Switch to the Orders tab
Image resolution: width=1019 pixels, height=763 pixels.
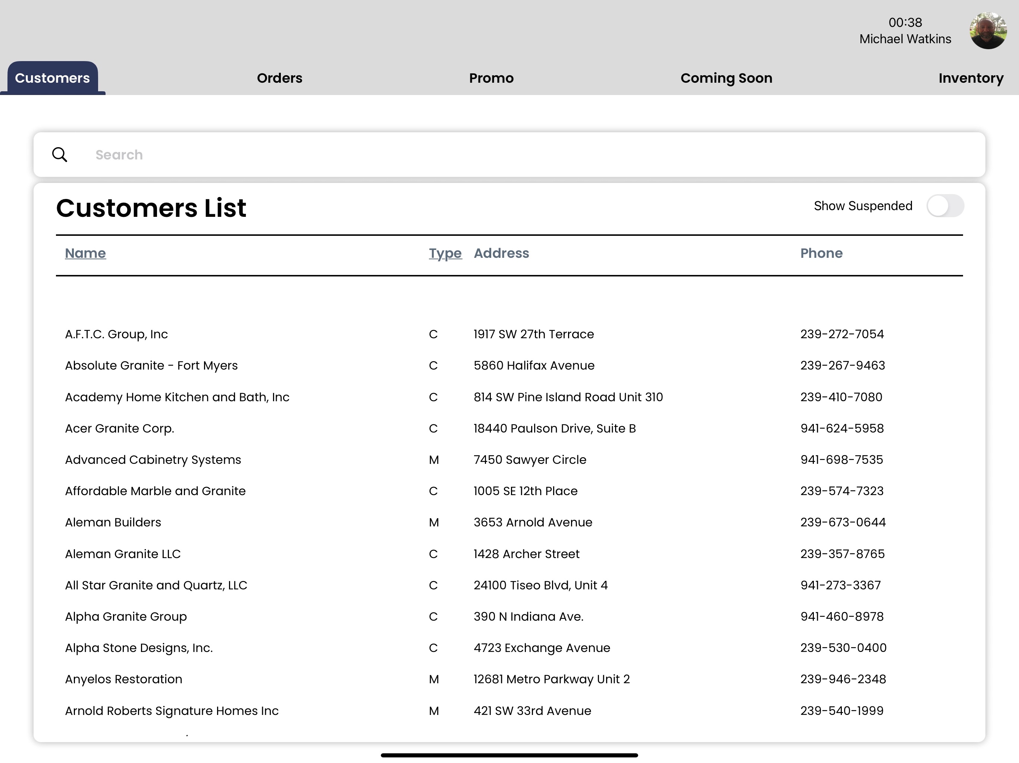(279, 78)
